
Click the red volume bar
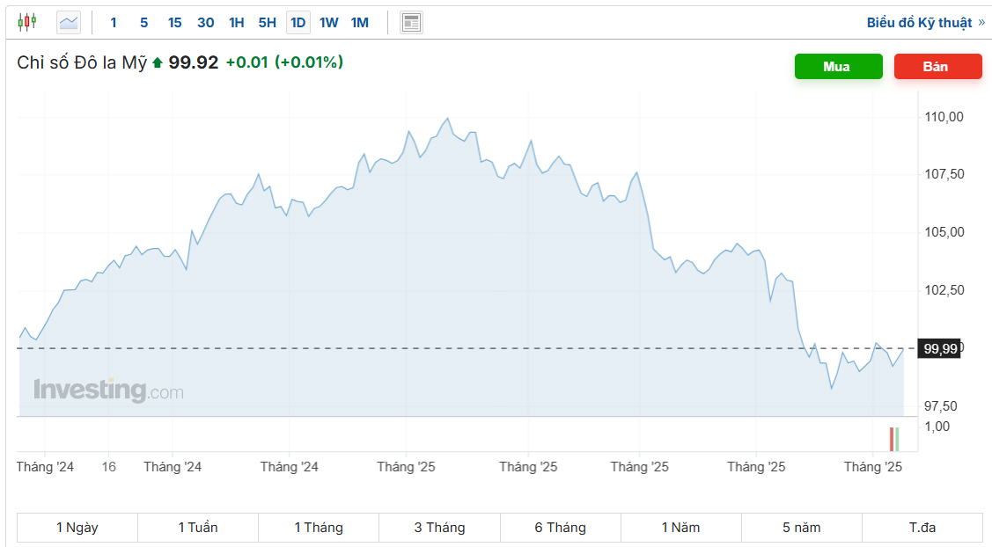click(892, 439)
